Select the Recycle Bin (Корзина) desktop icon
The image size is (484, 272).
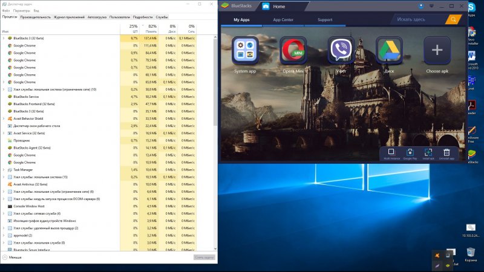[471, 254]
